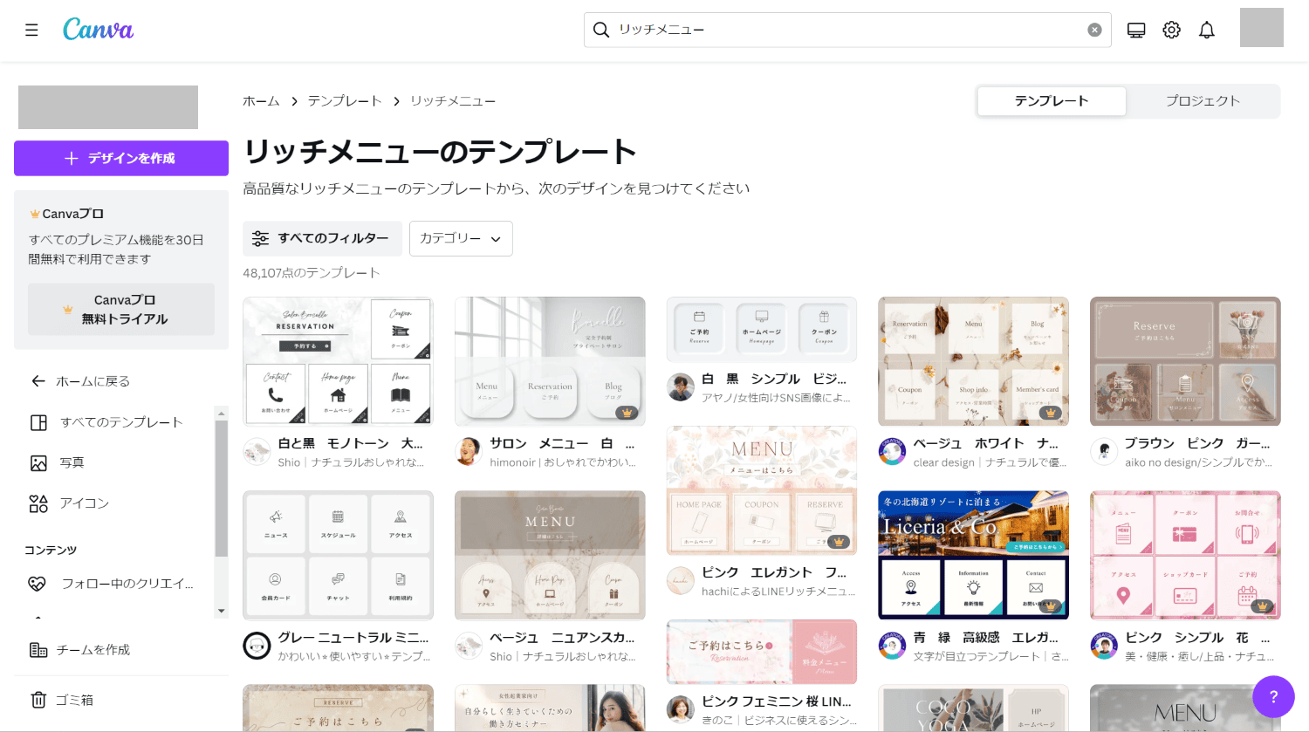
Task: Click the purple help question button
Action: point(1273,696)
